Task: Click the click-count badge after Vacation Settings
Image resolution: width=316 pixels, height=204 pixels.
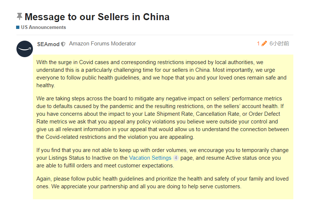Action: pyautogui.click(x=176, y=158)
